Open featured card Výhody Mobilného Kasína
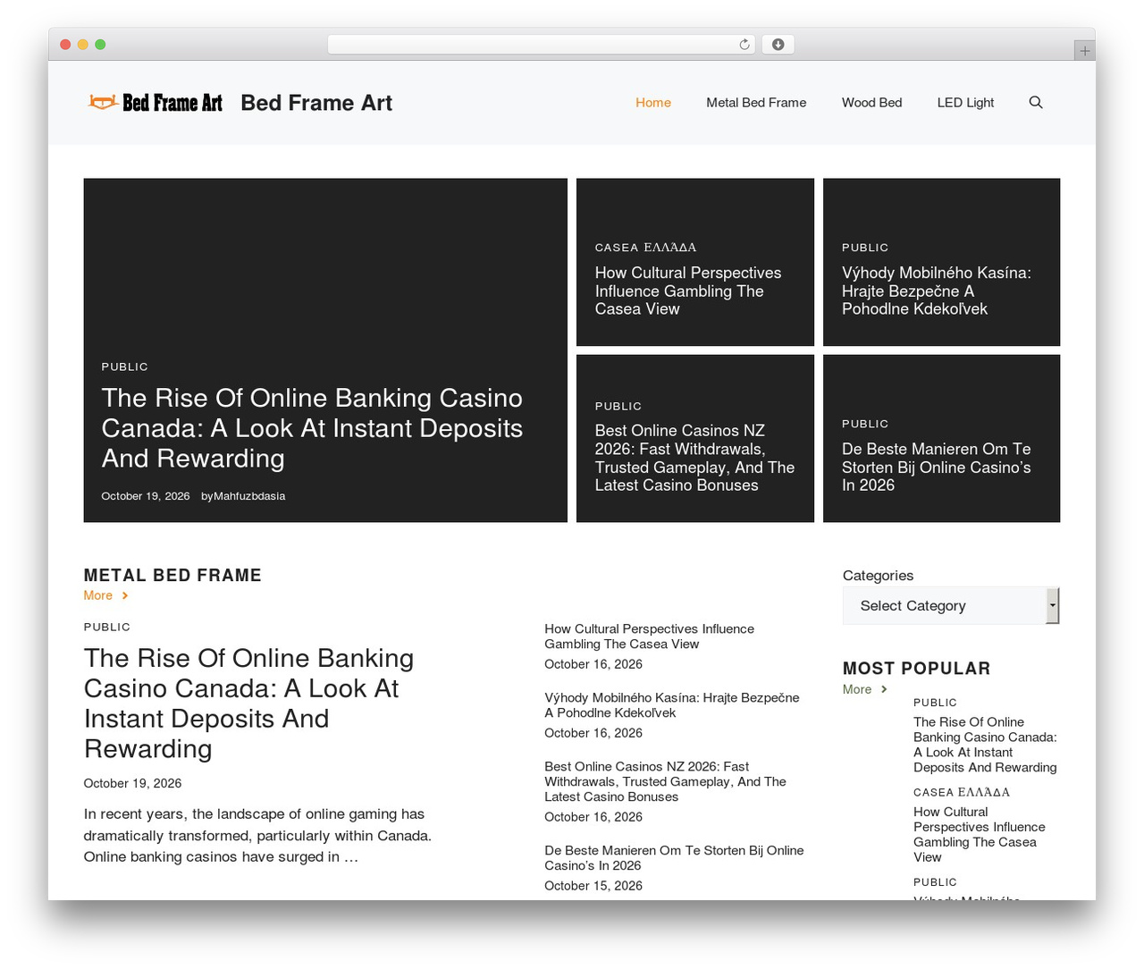 point(937,291)
